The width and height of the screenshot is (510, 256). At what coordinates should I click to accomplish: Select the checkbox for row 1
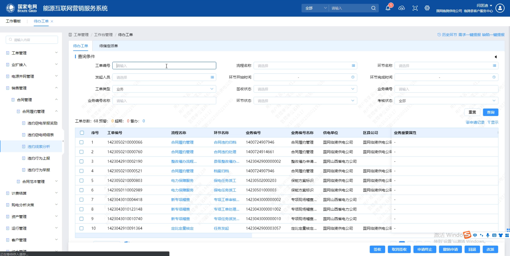tap(82, 143)
